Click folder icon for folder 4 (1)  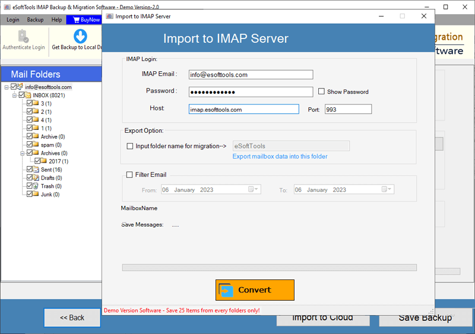pos(36,120)
